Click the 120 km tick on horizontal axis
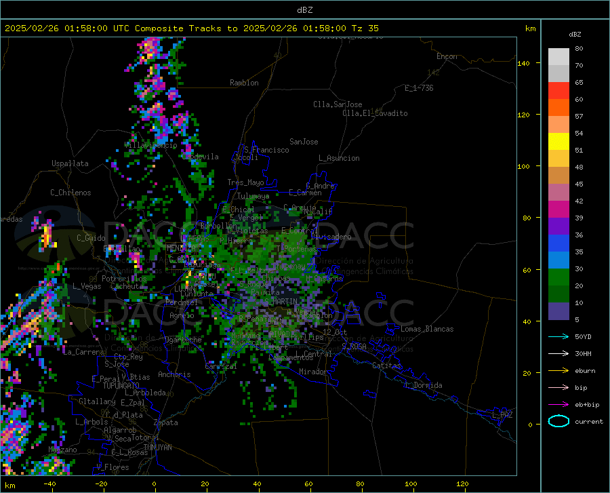The height and width of the screenshot is (493, 610). point(462,484)
